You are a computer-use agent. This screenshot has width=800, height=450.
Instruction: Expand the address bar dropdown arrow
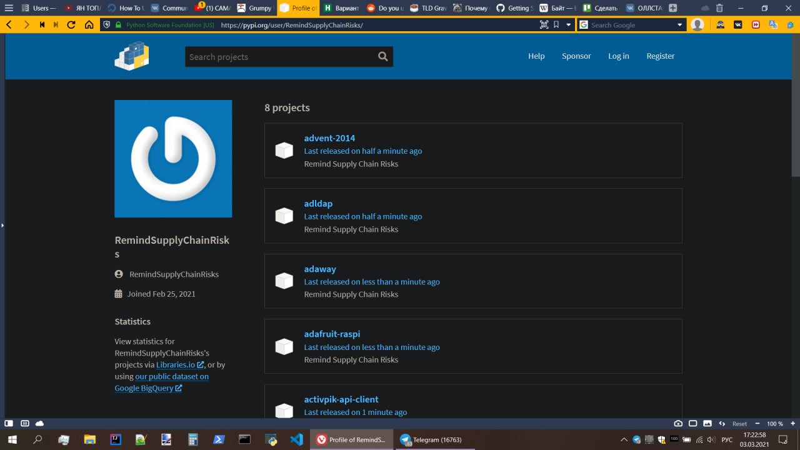(568, 25)
